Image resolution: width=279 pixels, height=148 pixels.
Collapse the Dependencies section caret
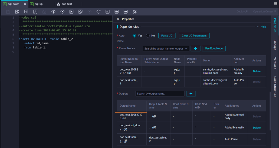258,27
